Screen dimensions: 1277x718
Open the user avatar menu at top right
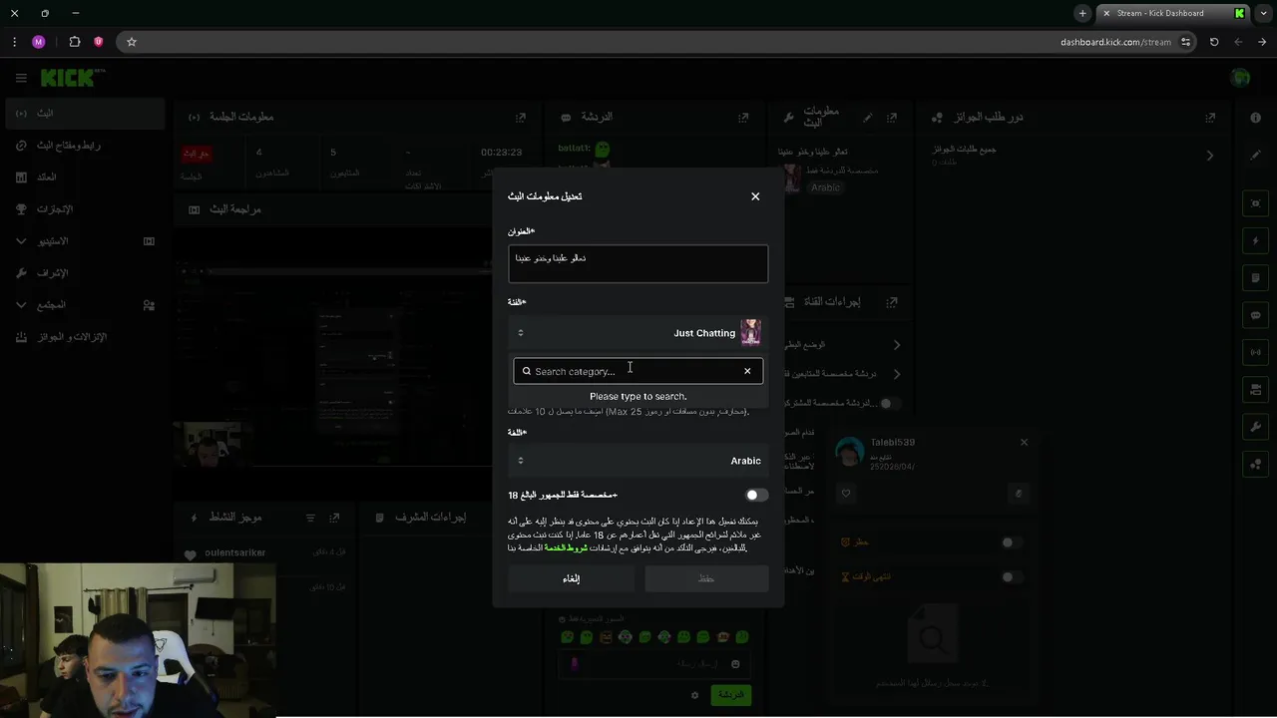[x=1240, y=78]
